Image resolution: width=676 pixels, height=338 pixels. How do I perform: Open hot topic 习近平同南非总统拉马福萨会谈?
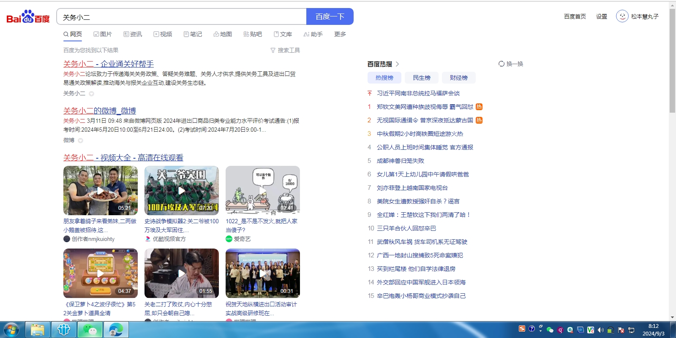pyautogui.click(x=418, y=93)
